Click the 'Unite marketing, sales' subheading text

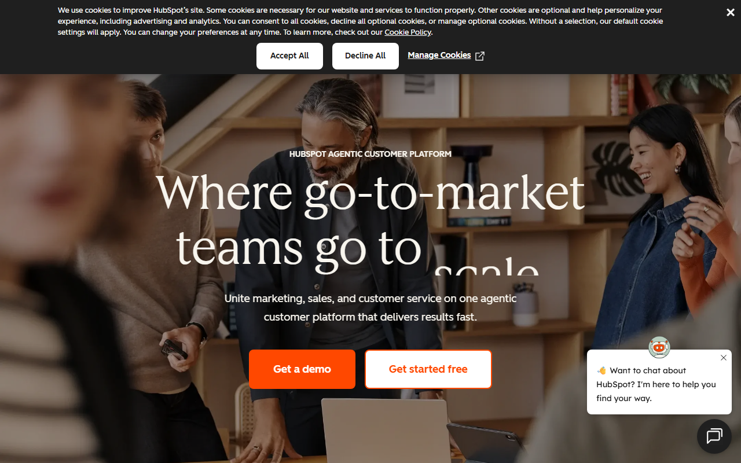[x=370, y=308]
